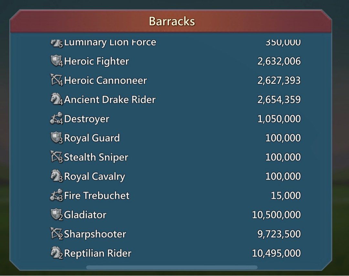This screenshot has width=349, height=276.
Task: Click the Royal Cavalry horse icon
Action: point(57,176)
